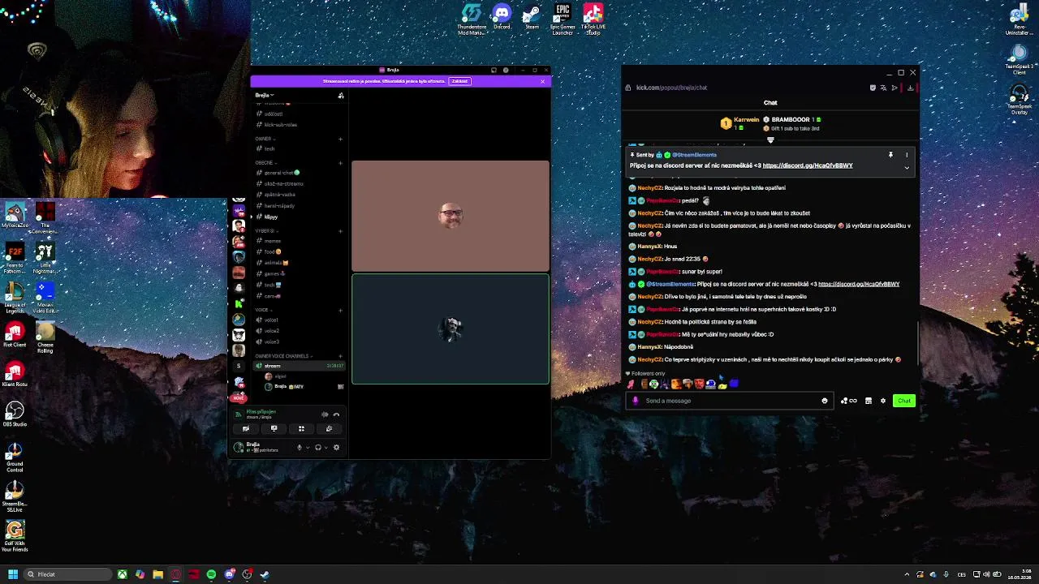Collapse the VOICE channel category

[x=262, y=310]
